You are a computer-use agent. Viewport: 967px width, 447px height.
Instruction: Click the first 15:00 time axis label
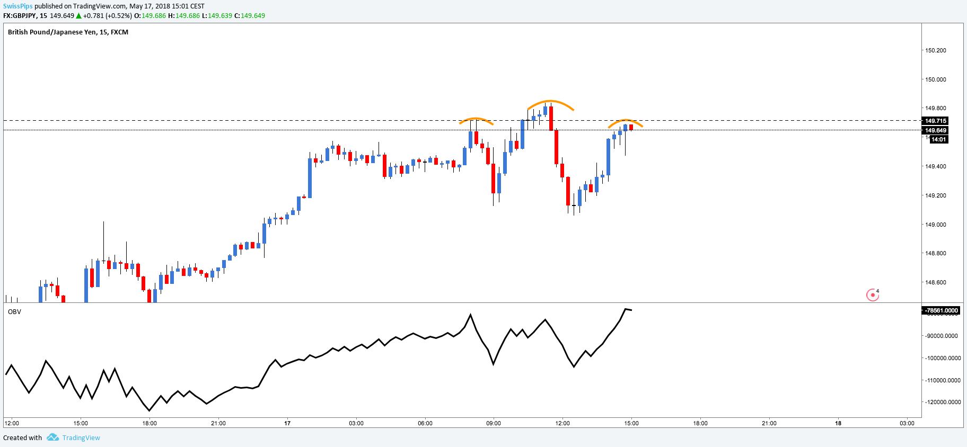point(81,423)
